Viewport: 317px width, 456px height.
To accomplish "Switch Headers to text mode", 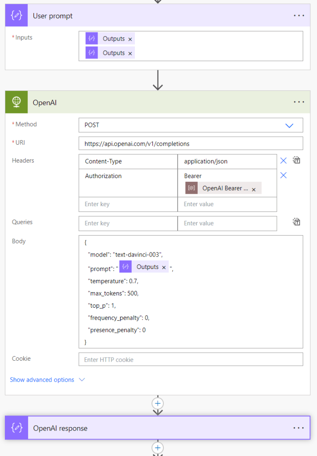I will coord(297,160).
